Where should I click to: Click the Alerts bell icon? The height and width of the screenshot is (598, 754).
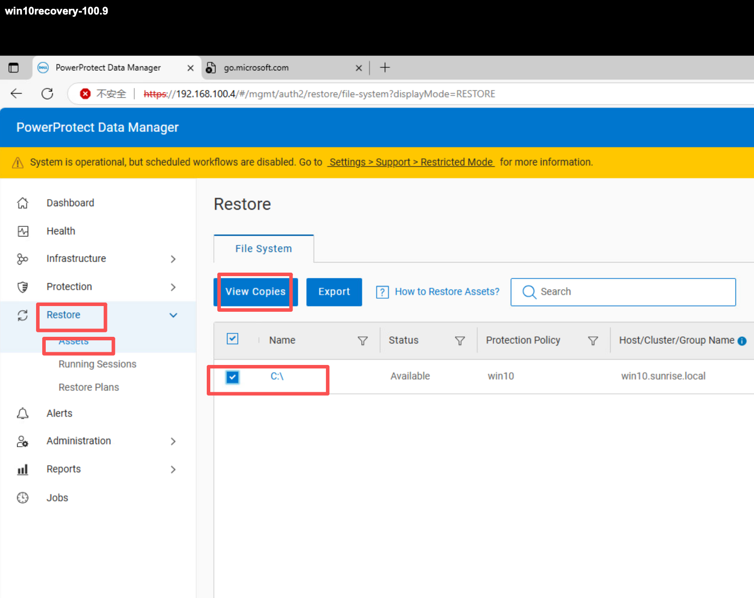tap(22, 413)
